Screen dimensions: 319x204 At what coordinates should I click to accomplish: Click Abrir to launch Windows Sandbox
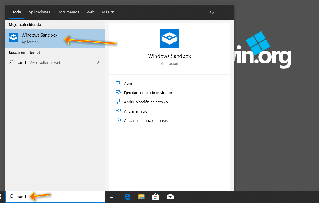(x=128, y=83)
